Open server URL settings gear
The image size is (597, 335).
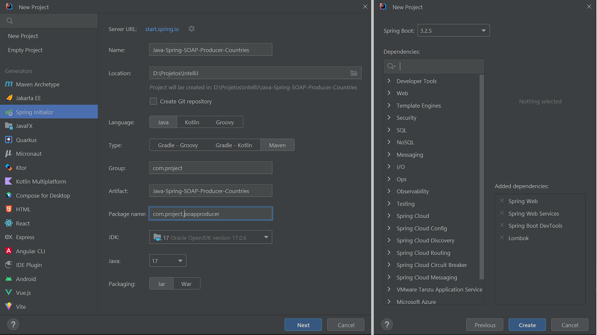click(x=191, y=29)
